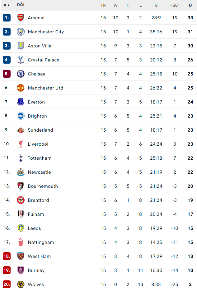
Task: Open the Brighton team name link
Action: pos(37,116)
